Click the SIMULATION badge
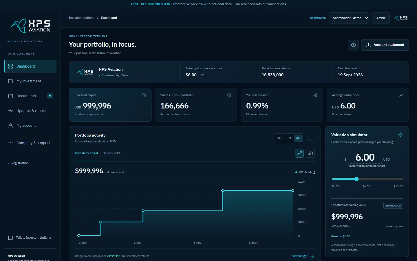Image resolution: width=417 pixels, height=261 pixels. click(393, 206)
